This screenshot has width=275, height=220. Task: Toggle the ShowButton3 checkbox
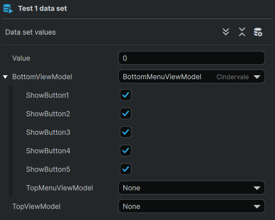126,132
